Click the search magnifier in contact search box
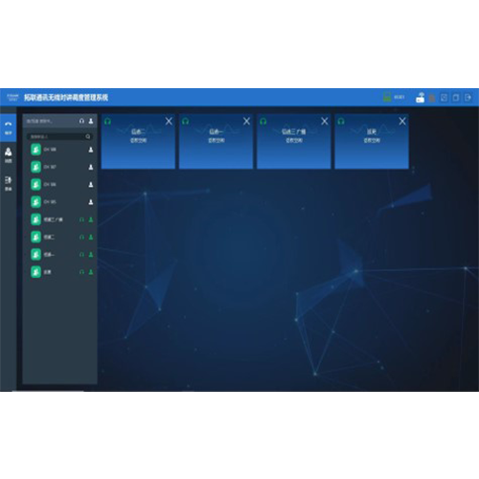 point(88,137)
